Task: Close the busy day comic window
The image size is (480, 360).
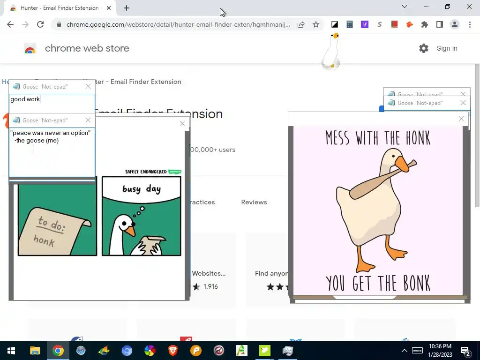Action: pyautogui.click(x=182, y=123)
